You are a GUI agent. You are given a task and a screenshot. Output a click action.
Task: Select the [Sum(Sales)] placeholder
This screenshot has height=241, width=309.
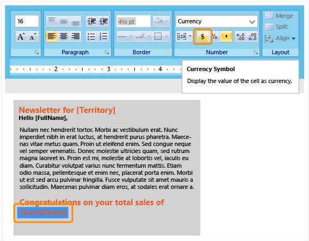click(x=43, y=212)
